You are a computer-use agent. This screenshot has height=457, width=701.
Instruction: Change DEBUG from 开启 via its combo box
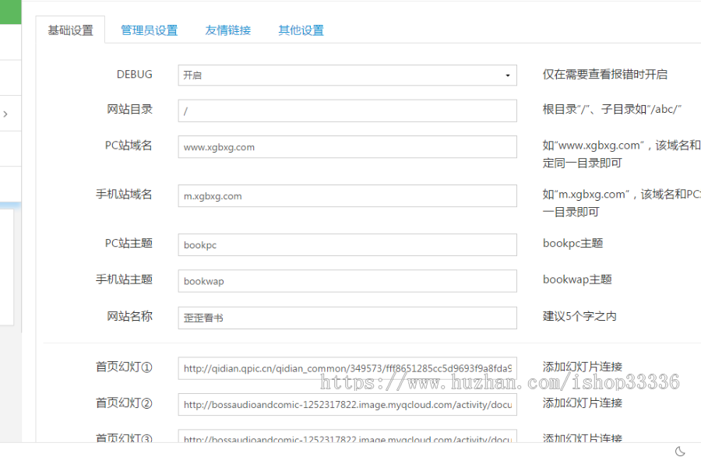(347, 75)
